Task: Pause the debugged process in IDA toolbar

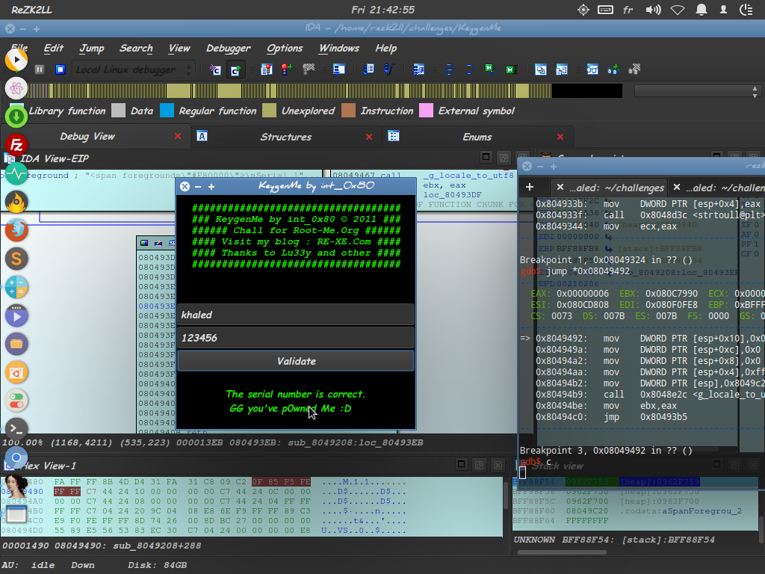Action: 40,70
